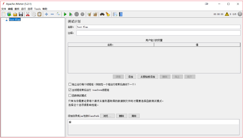Click the round thread status icon at the toolbar's right end
This screenshot has height=138, width=243.
[x=240, y=14]
